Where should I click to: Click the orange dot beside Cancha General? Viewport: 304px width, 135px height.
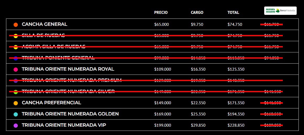16,24
